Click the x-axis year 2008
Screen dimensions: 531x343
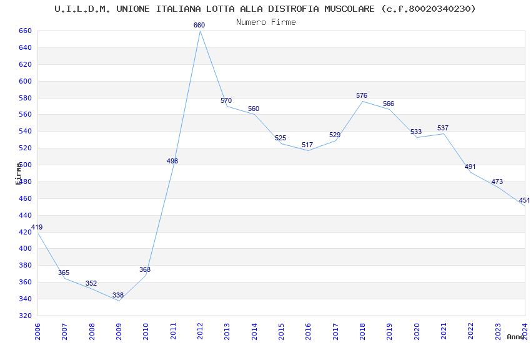click(x=92, y=332)
